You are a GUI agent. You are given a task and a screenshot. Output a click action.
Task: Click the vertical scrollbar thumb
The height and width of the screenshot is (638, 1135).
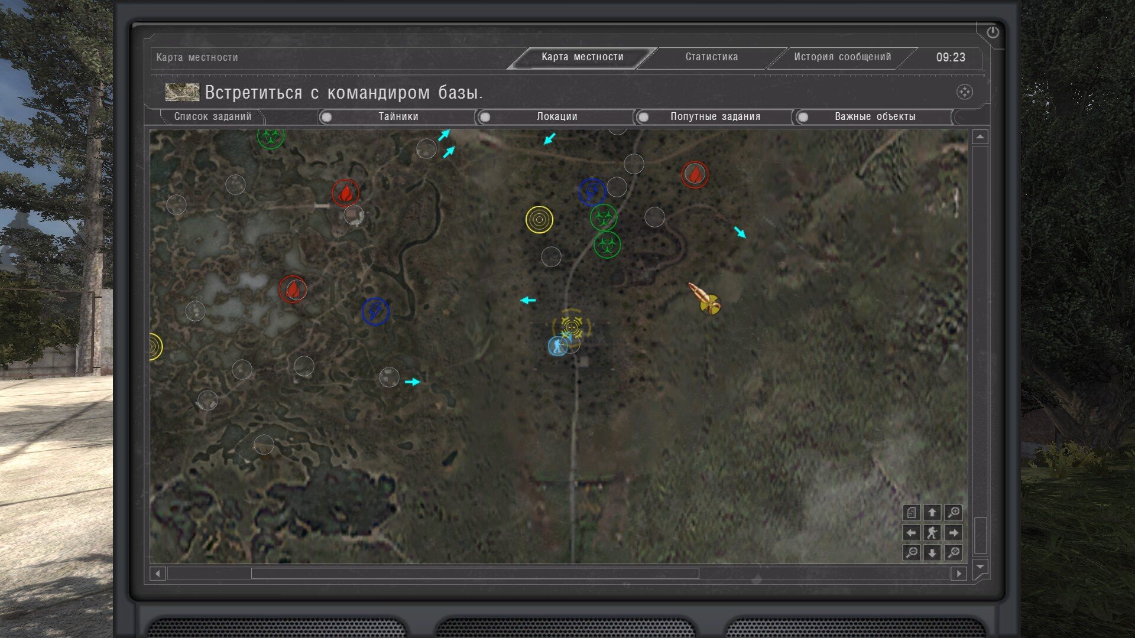coord(980,536)
